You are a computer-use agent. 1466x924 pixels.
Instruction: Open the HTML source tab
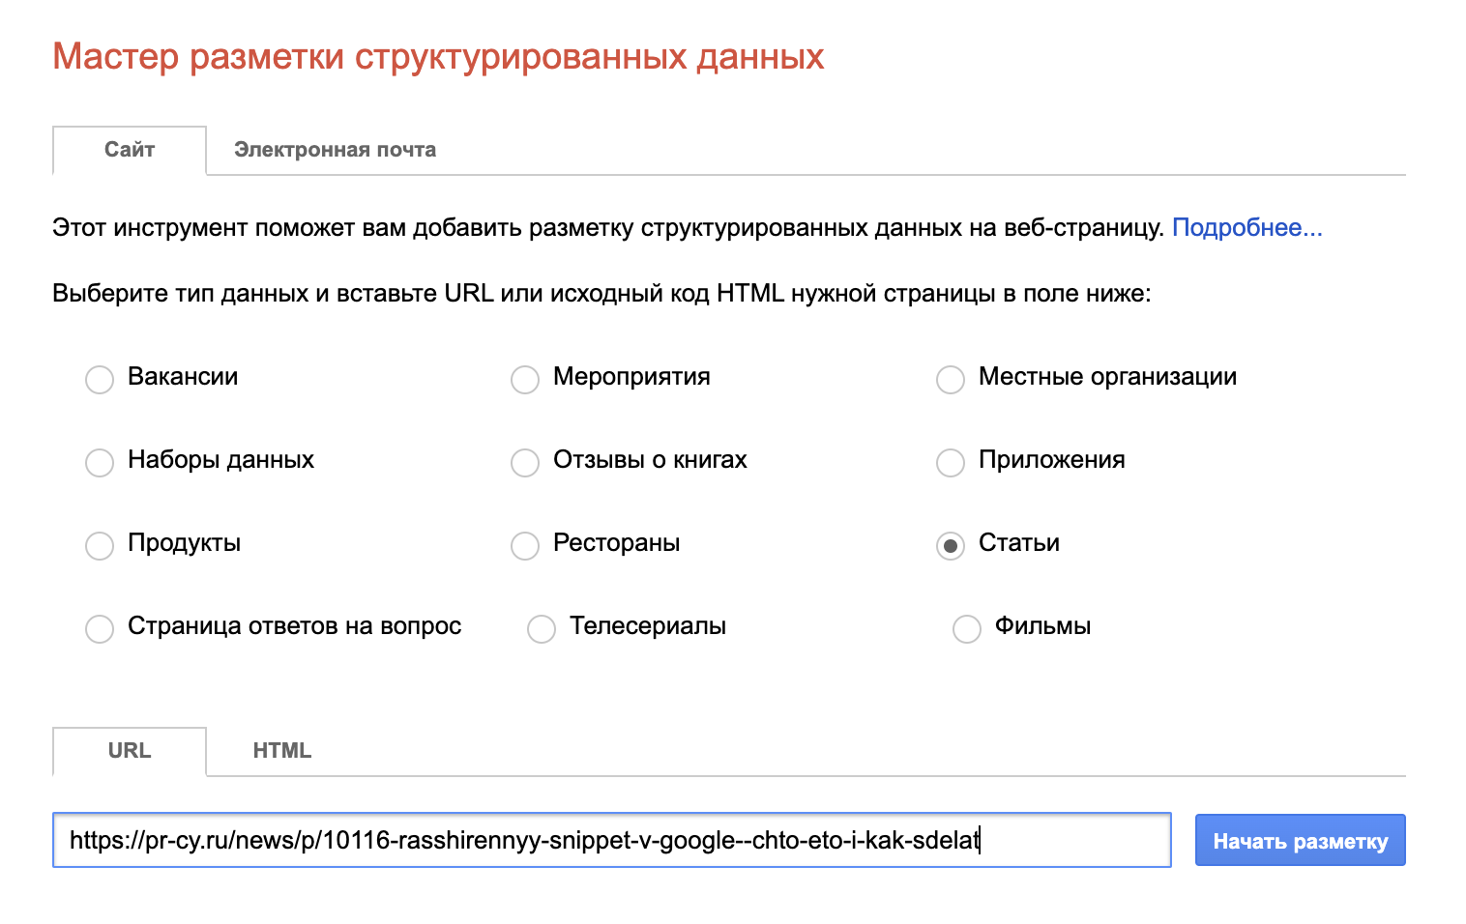281,751
